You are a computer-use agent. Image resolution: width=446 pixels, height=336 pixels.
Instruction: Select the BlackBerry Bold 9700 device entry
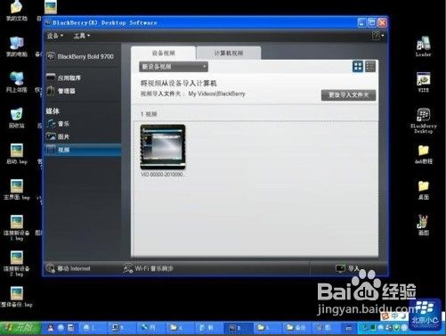pos(80,56)
